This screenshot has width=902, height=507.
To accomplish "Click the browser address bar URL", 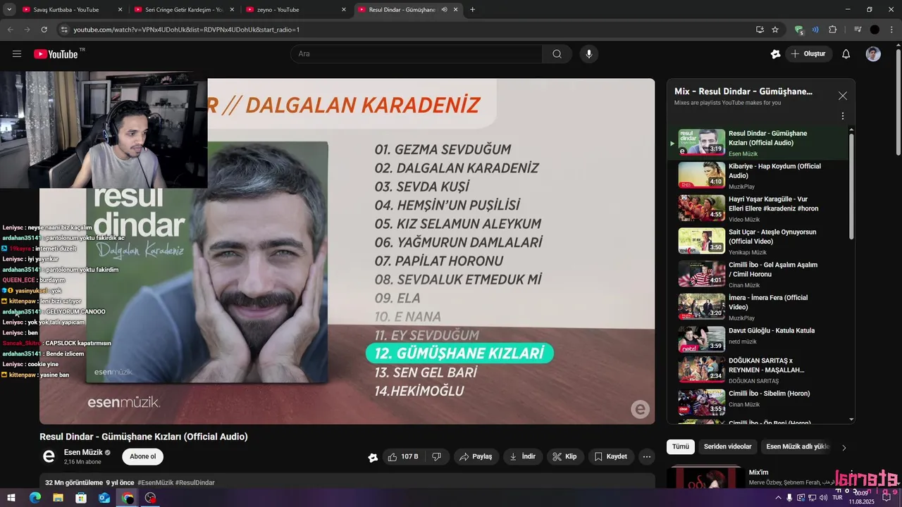I will [x=187, y=30].
